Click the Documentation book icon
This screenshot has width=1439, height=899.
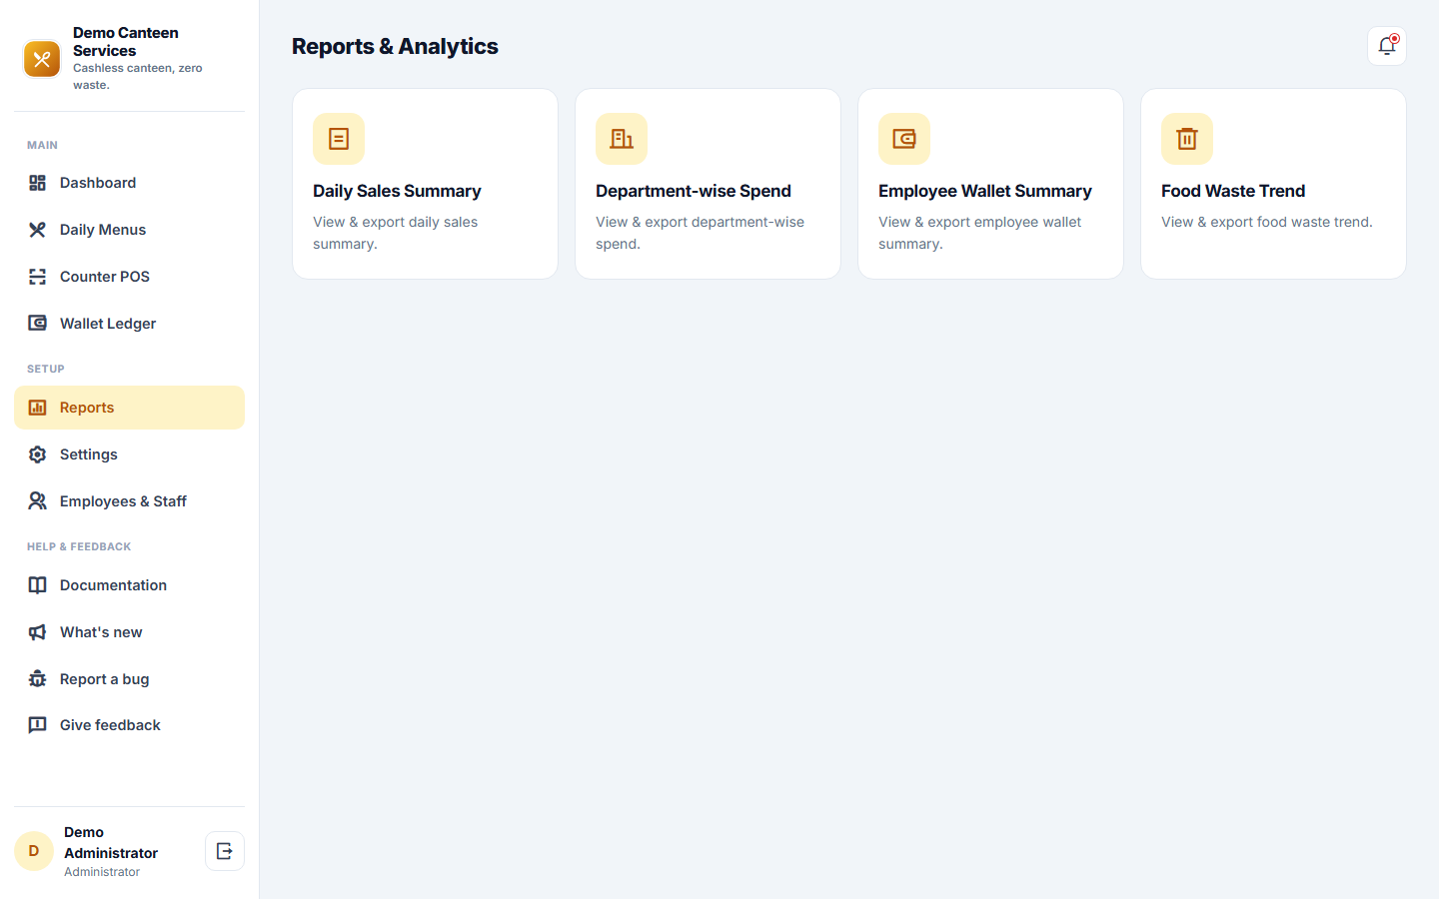[37, 585]
